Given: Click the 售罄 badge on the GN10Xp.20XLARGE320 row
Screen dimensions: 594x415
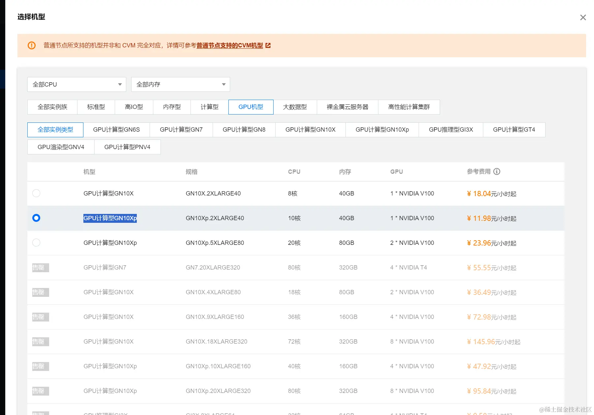Looking at the screenshot, I should pyautogui.click(x=41, y=391).
